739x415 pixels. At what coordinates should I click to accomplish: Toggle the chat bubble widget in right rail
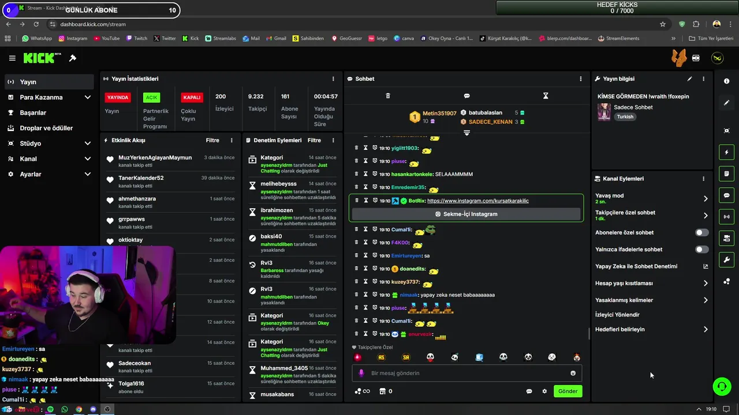726,195
